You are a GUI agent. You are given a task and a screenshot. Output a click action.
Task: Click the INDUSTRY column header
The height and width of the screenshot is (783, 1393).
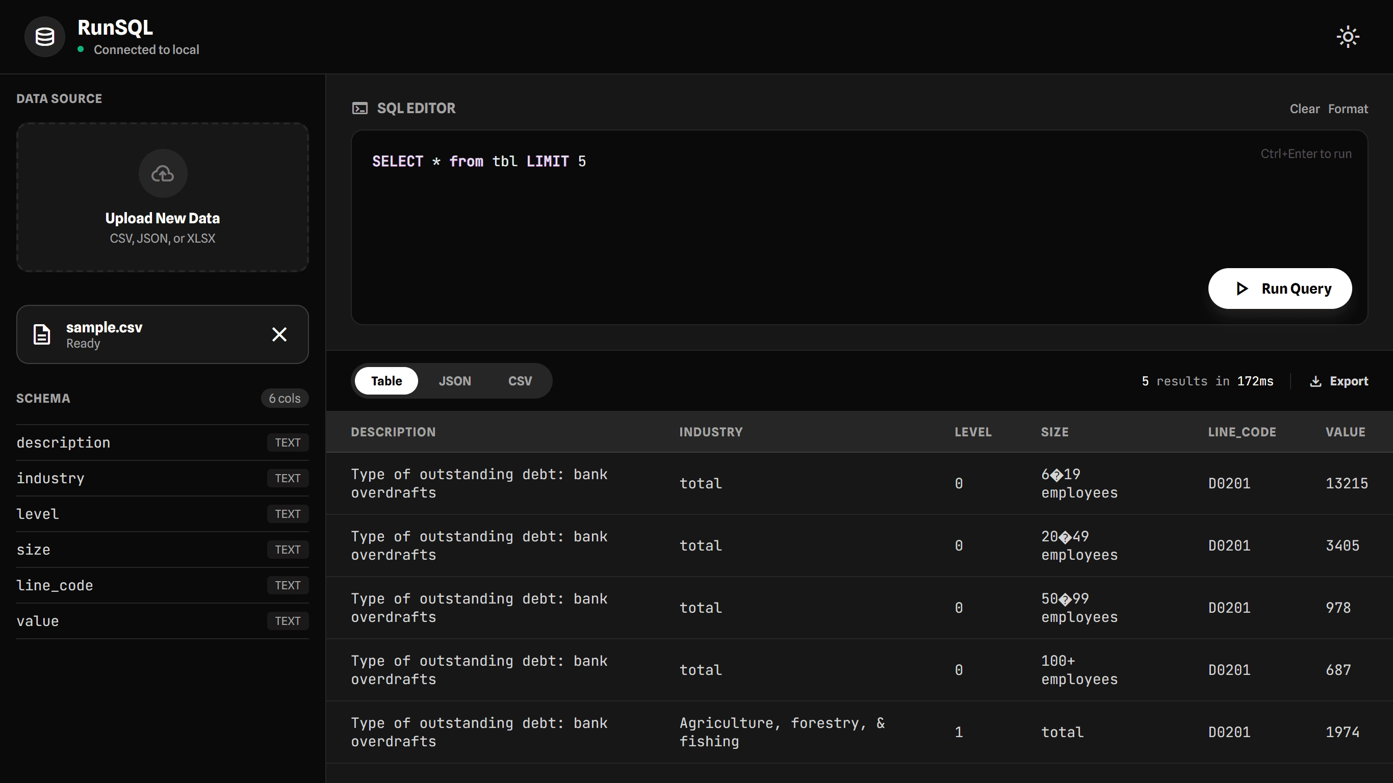[x=711, y=432]
